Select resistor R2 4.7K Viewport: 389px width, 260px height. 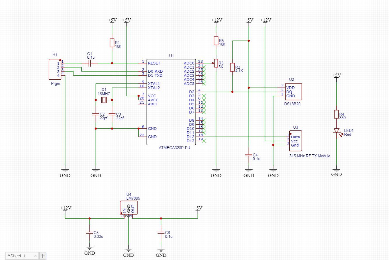[x=232, y=67]
